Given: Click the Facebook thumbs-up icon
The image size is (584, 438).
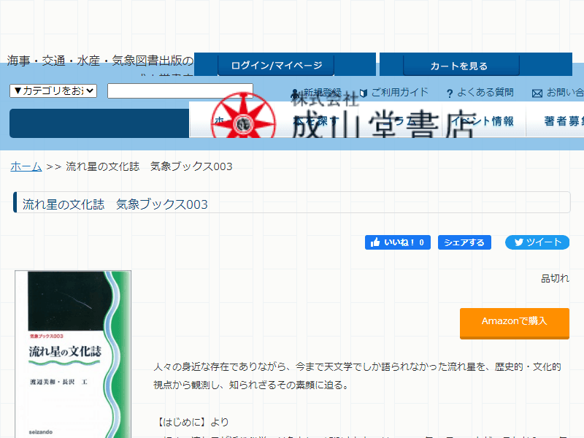Looking at the screenshot, I should click(x=375, y=242).
